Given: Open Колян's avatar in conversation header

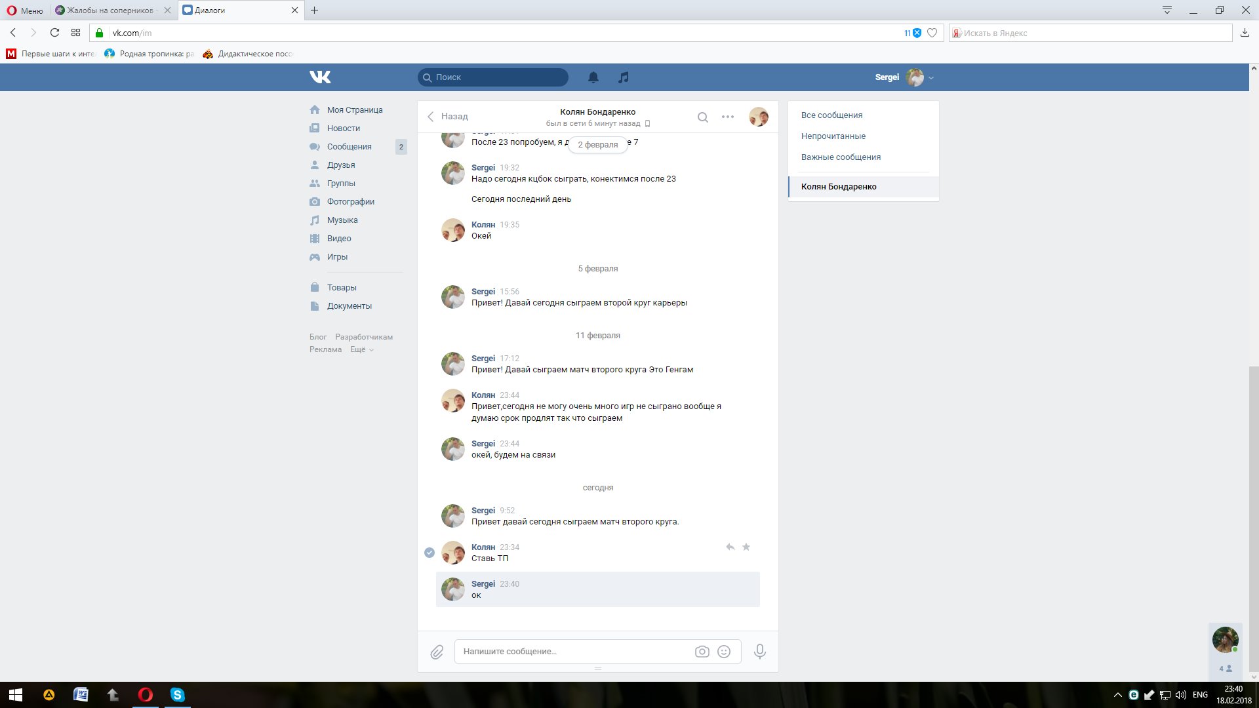Looking at the screenshot, I should point(759,117).
